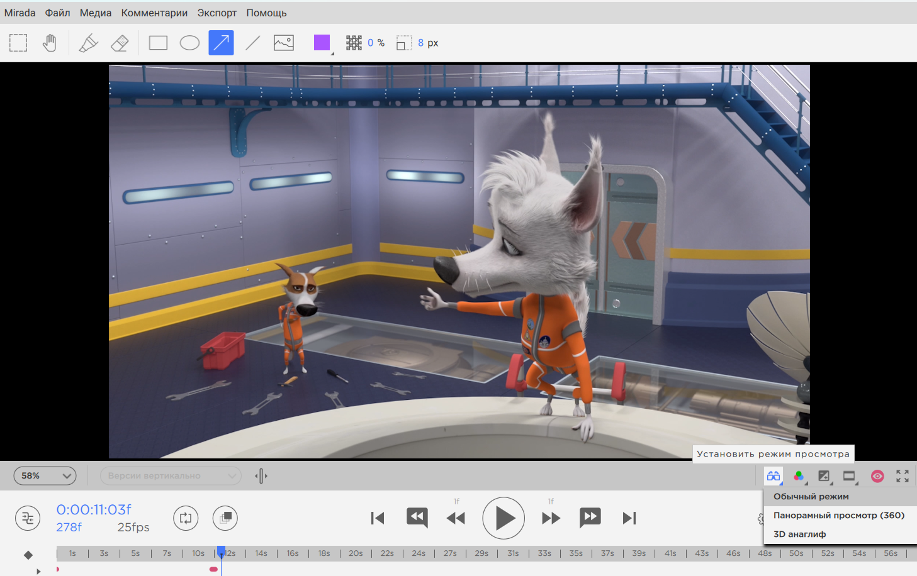Image resolution: width=917 pixels, height=576 pixels.
Task: Go to next comment marker
Action: pyautogui.click(x=590, y=518)
